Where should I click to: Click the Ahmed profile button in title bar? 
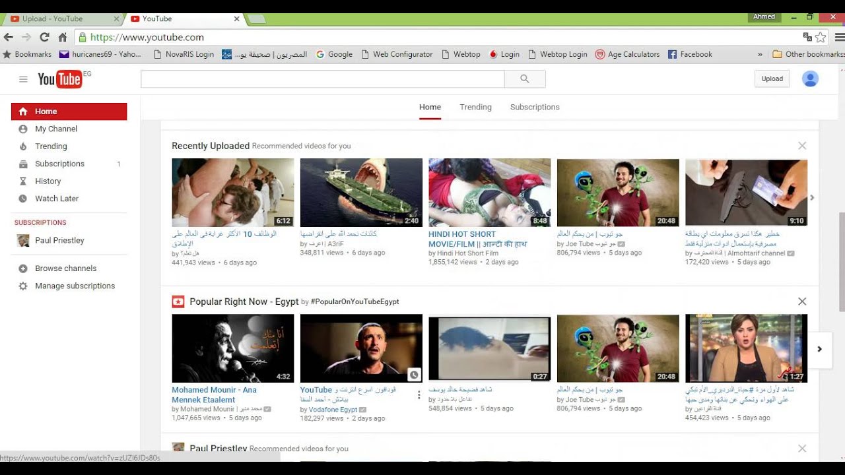(764, 17)
